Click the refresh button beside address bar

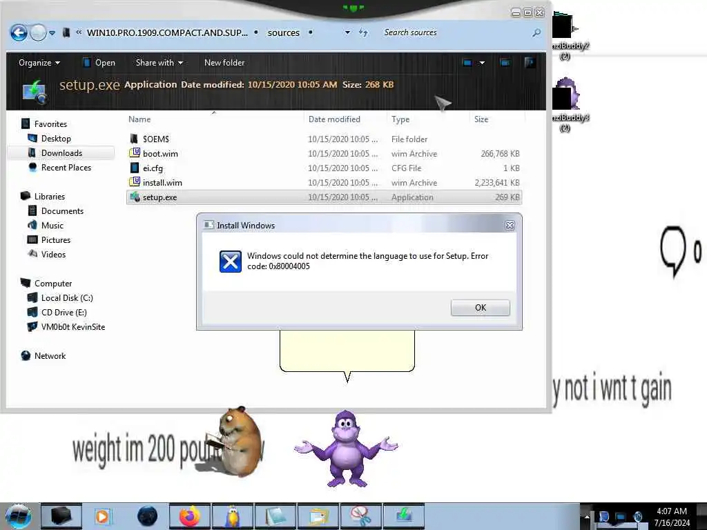363,32
